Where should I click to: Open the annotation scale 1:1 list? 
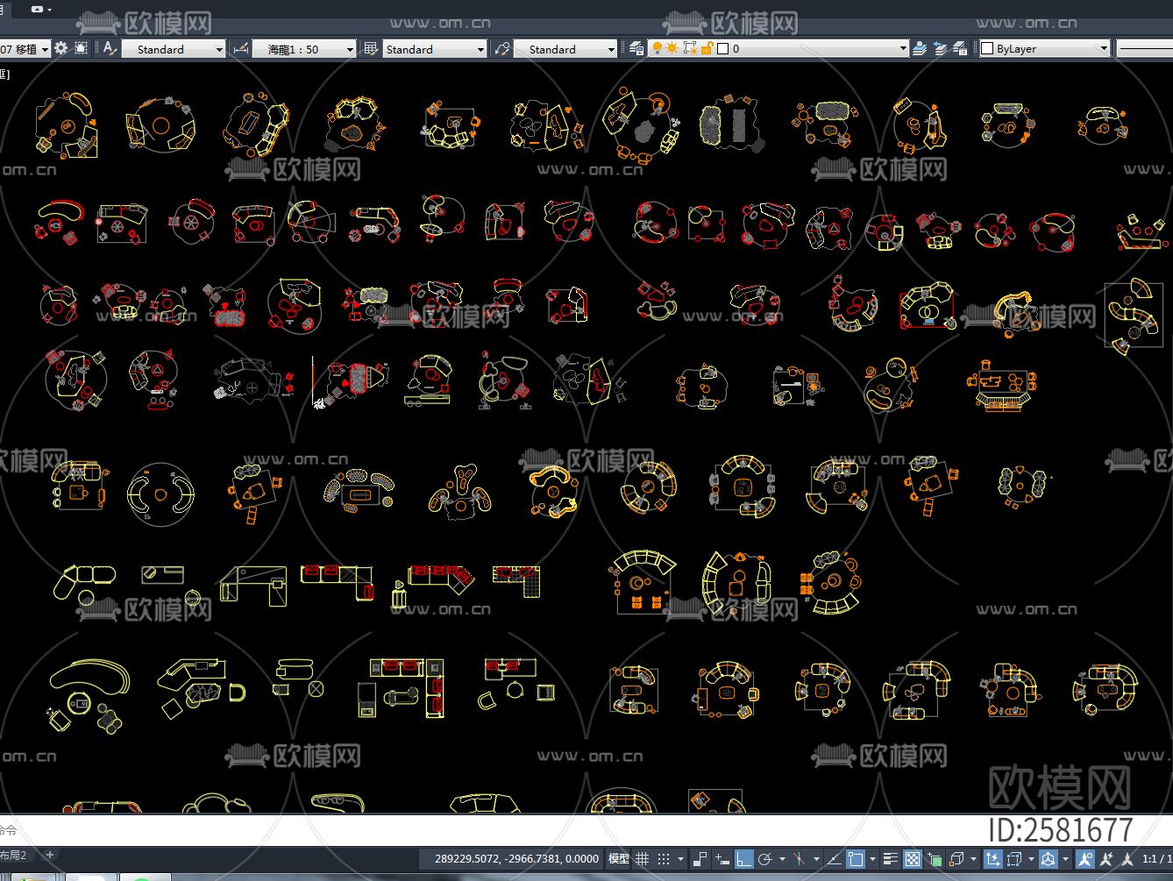point(1157,859)
